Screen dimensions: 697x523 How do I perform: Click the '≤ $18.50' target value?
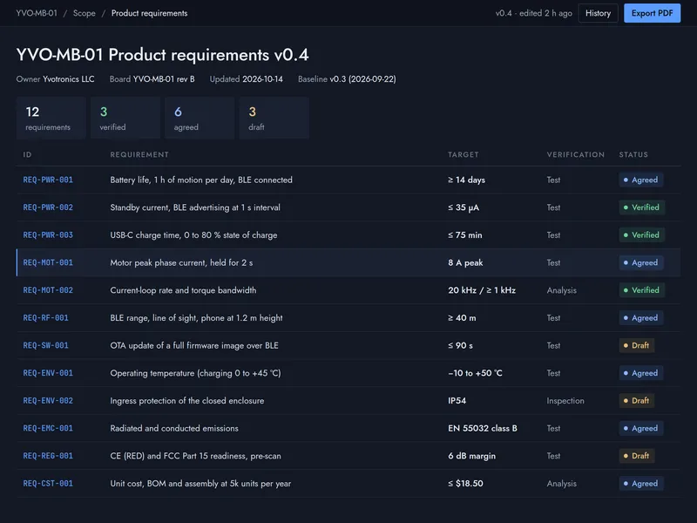[x=465, y=484]
